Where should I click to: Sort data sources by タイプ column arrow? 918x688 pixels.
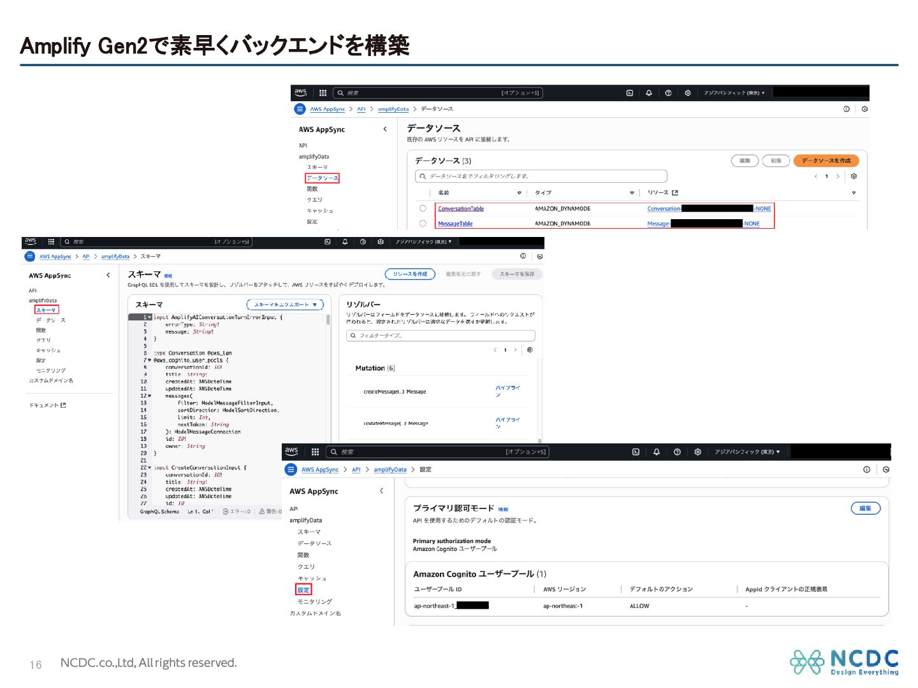pos(632,192)
